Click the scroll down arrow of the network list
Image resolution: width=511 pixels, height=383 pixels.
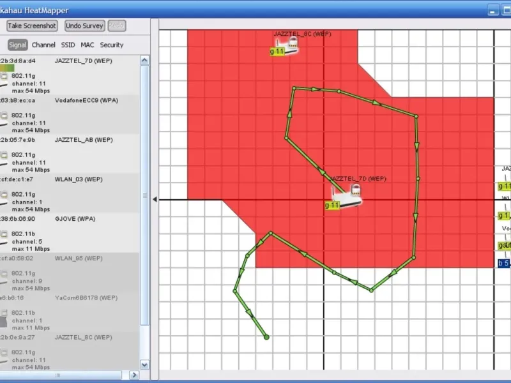tap(144, 364)
